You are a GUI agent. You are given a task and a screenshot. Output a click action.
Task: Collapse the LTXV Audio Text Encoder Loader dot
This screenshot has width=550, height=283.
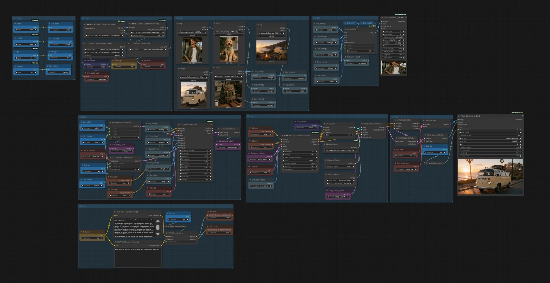83,43
